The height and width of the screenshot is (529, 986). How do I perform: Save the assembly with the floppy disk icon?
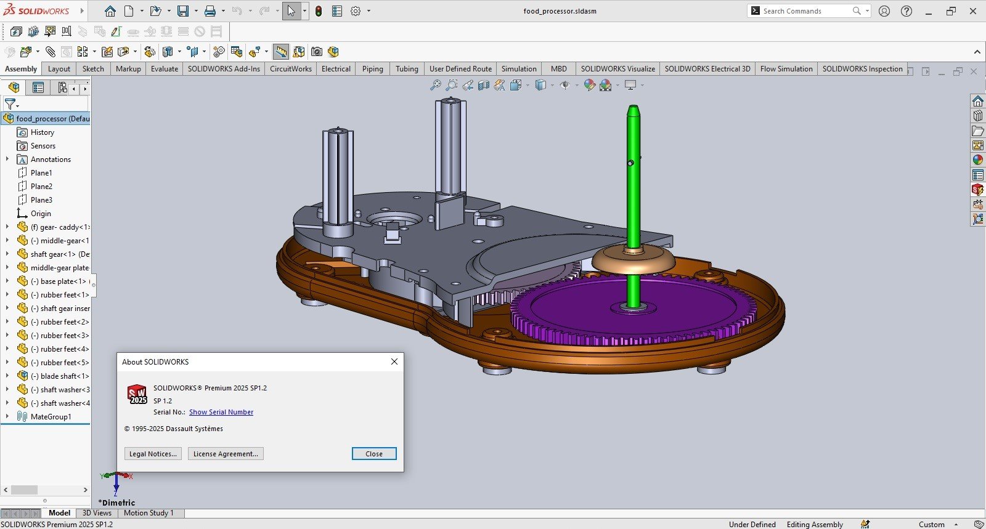pos(183,11)
